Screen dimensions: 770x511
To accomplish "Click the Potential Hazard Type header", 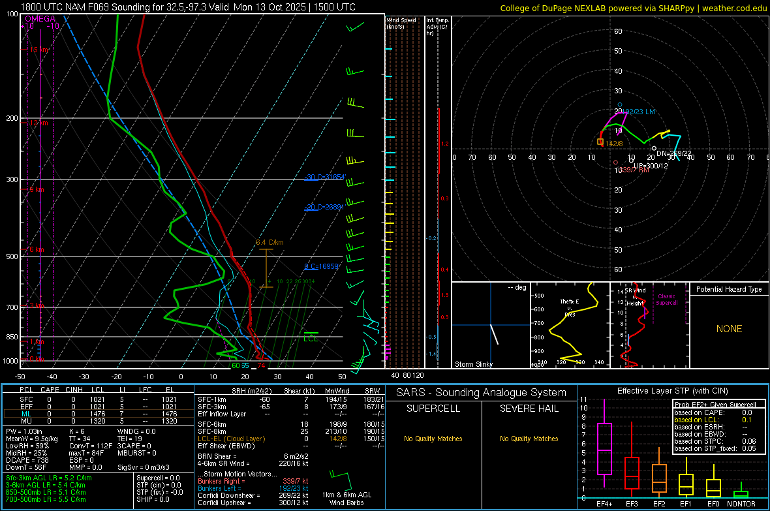I will point(729,289).
